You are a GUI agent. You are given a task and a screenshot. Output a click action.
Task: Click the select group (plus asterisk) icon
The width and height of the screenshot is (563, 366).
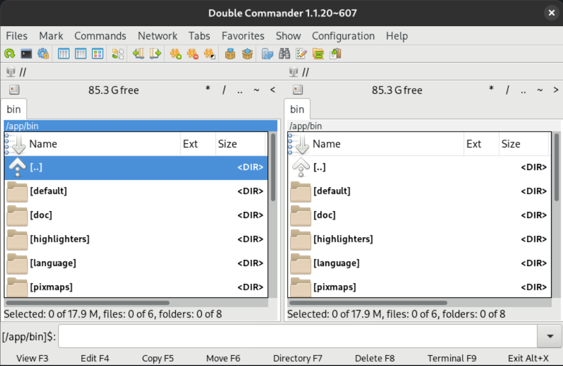click(x=175, y=54)
